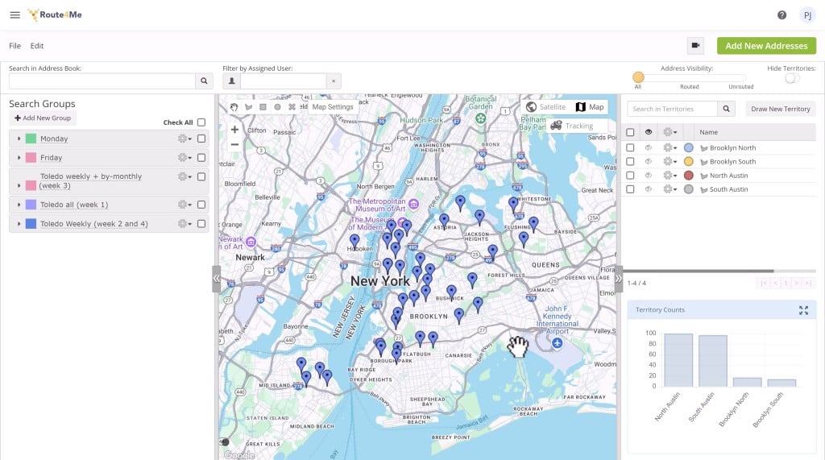Viewport: 825px width, 460px height.
Task: Clear the assigned user filter with x
Action: [x=333, y=81]
